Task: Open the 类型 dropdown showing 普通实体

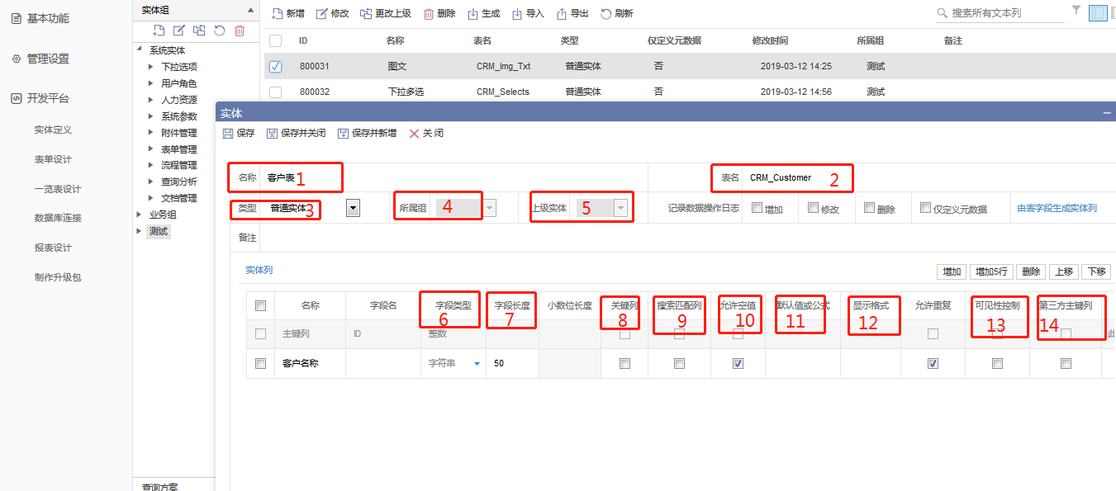Action: [353, 209]
